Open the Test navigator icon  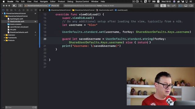[x=23, y=10]
